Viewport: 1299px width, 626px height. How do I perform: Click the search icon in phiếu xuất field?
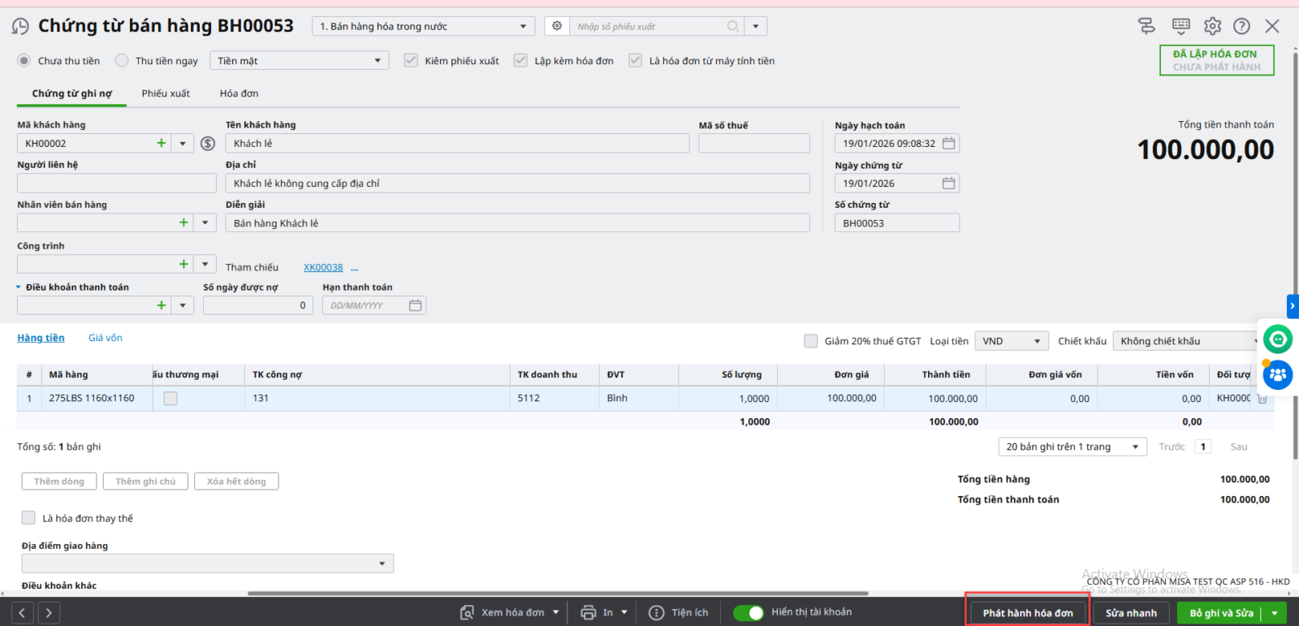pyautogui.click(x=732, y=27)
